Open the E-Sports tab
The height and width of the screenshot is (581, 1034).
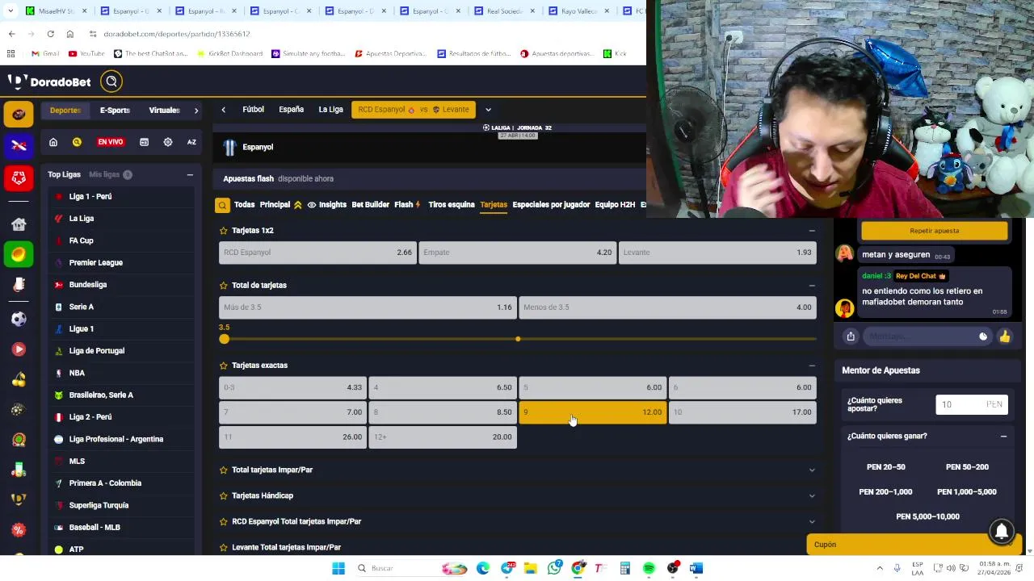[x=115, y=111]
